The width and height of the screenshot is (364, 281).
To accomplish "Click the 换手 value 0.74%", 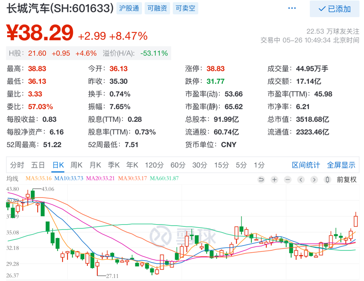I will click(120, 94).
